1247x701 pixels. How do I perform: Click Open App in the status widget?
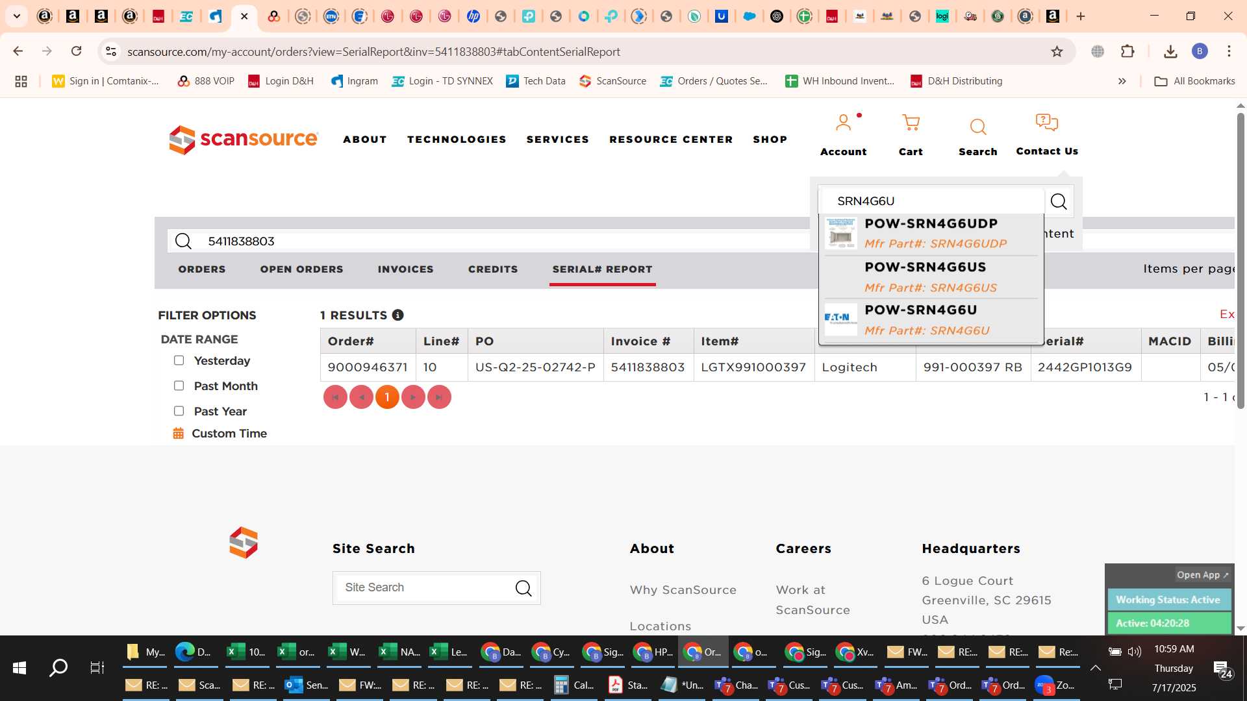1202,575
